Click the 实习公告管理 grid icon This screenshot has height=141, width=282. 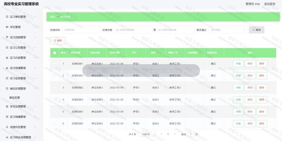pyautogui.click(x=7, y=47)
